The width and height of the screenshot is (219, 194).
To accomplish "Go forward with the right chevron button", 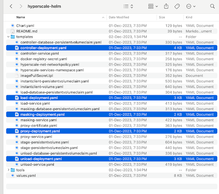I will [x=21, y=6].
